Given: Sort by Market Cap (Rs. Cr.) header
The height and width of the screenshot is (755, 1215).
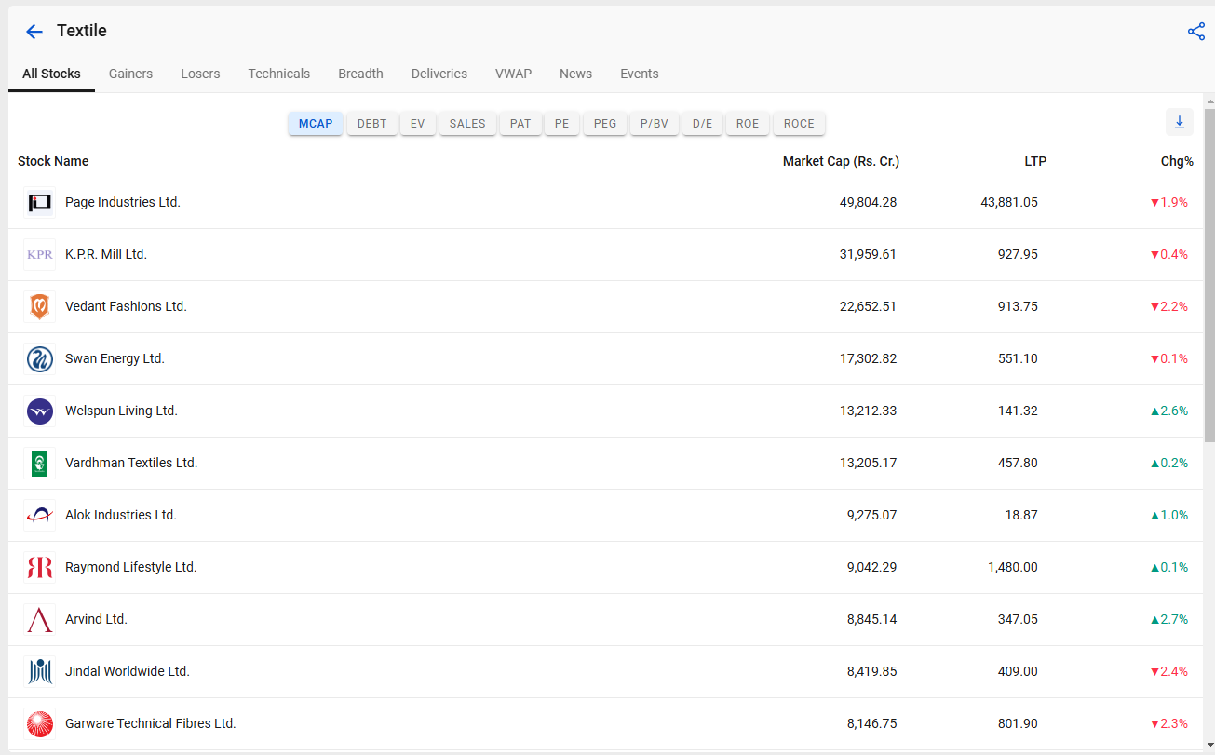Looking at the screenshot, I should (x=841, y=161).
